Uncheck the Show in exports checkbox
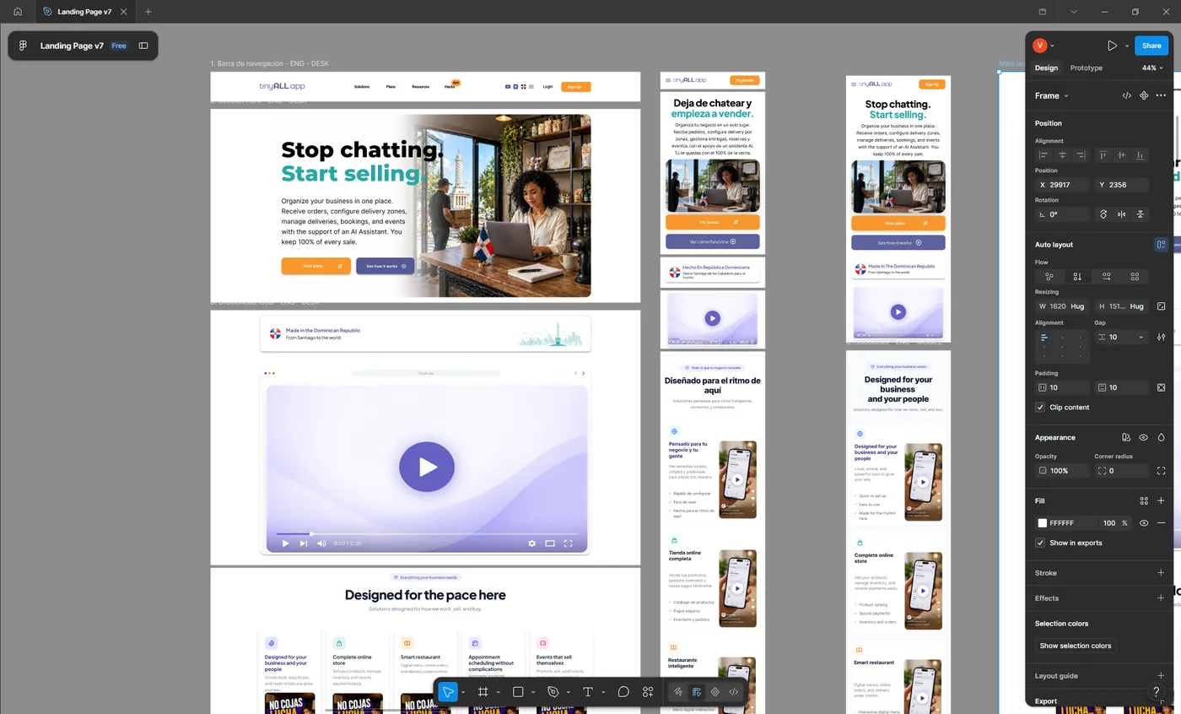 pyautogui.click(x=1040, y=543)
